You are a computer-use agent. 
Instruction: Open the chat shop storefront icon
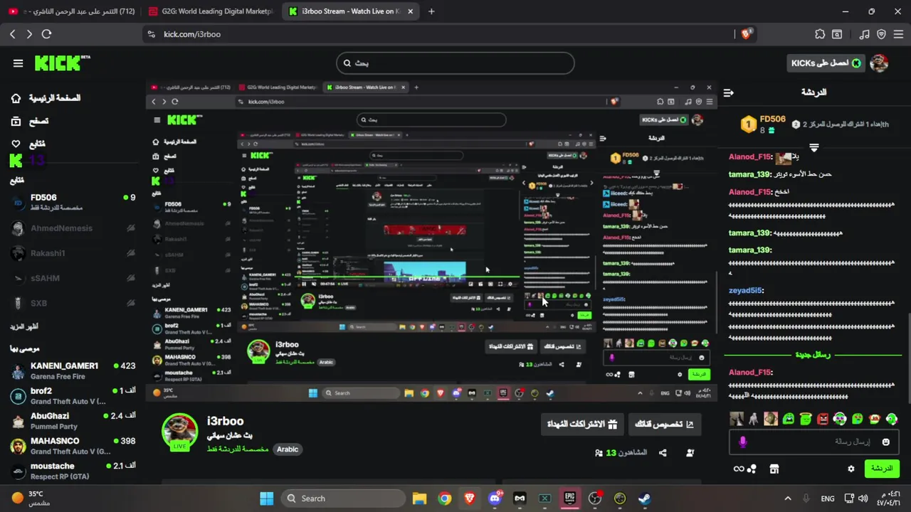coord(774,469)
